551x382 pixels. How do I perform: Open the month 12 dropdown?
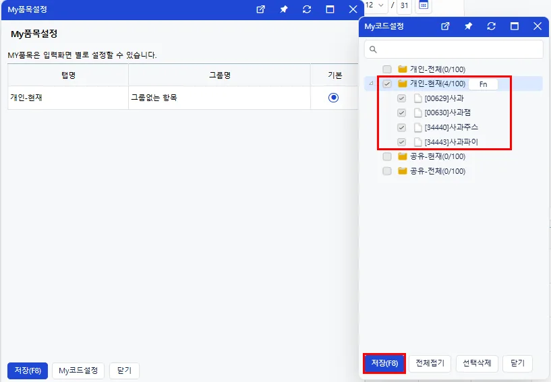coord(375,5)
